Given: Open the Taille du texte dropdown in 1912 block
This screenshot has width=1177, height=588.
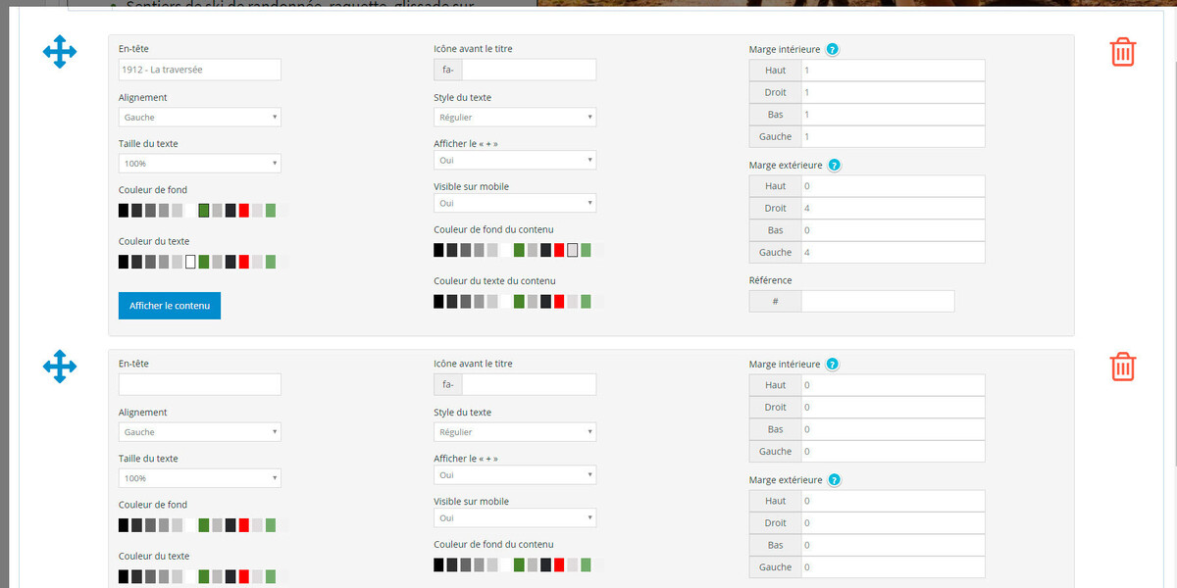Looking at the screenshot, I should [x=200, y=163].
